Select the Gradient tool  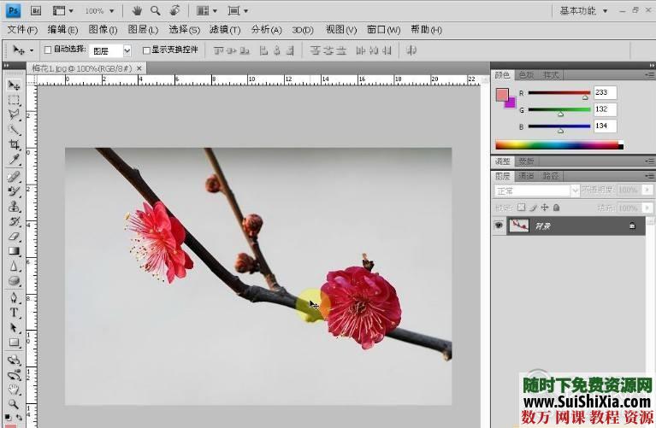coord(14,251)
